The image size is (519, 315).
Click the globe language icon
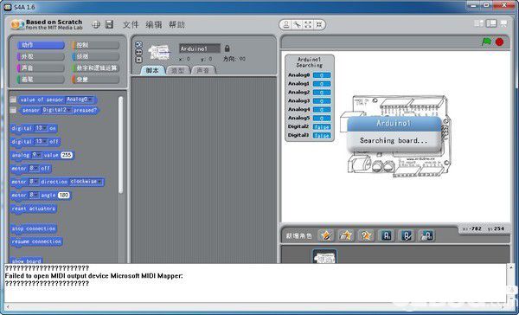click(x=96, y=24)
